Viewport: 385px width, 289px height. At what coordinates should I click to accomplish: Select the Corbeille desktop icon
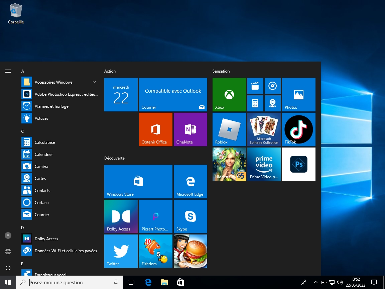point(16,13)
